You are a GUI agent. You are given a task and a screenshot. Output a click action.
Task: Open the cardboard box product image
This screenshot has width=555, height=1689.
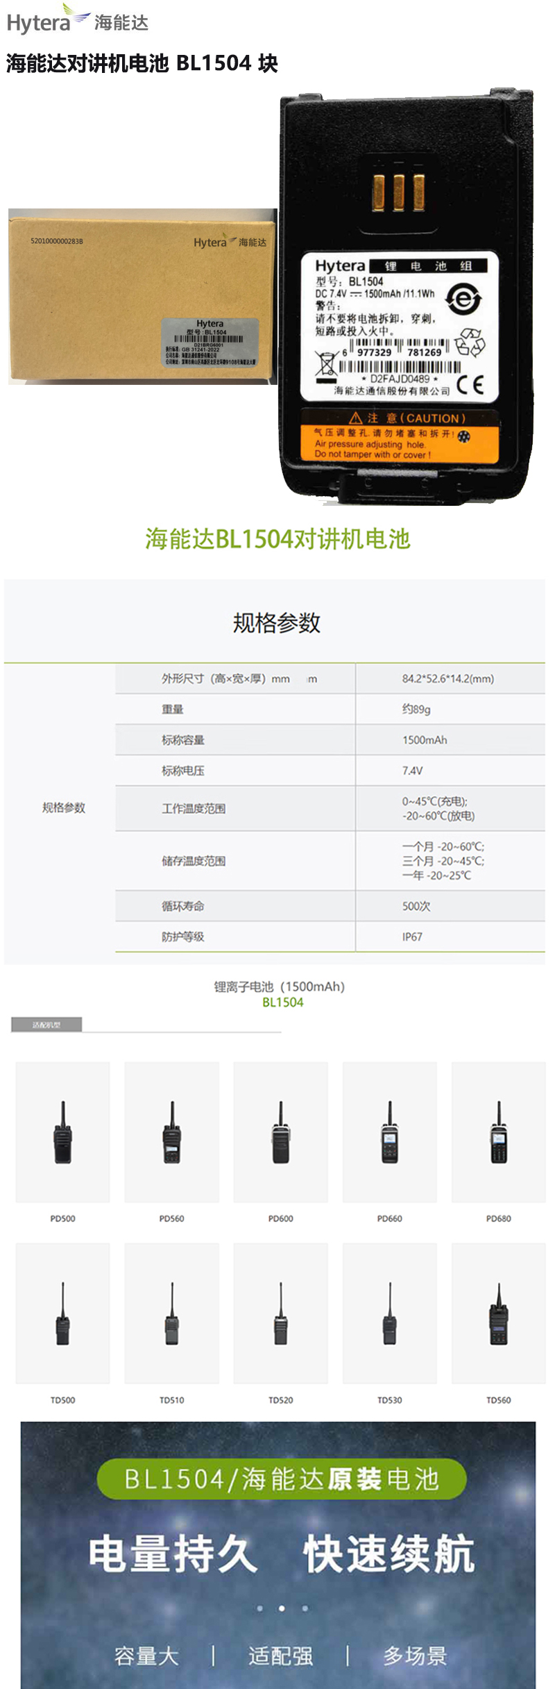(143, 297)
